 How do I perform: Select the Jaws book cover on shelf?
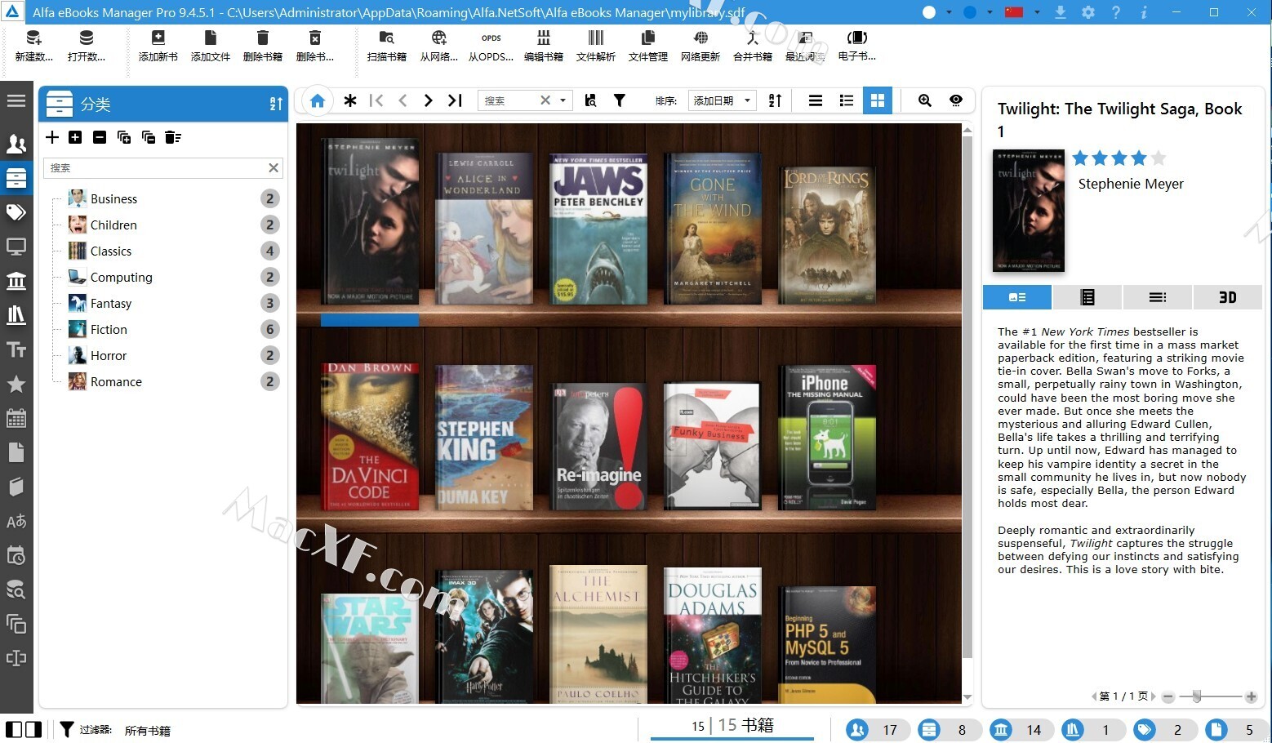click(x=598, y=229)
